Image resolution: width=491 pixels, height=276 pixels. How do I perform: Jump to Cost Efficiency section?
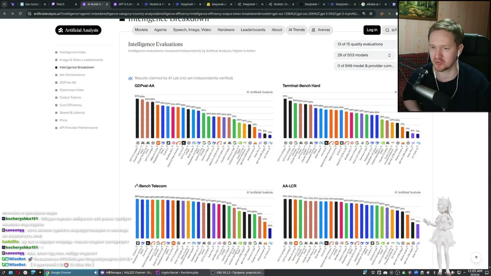[71, 105]
